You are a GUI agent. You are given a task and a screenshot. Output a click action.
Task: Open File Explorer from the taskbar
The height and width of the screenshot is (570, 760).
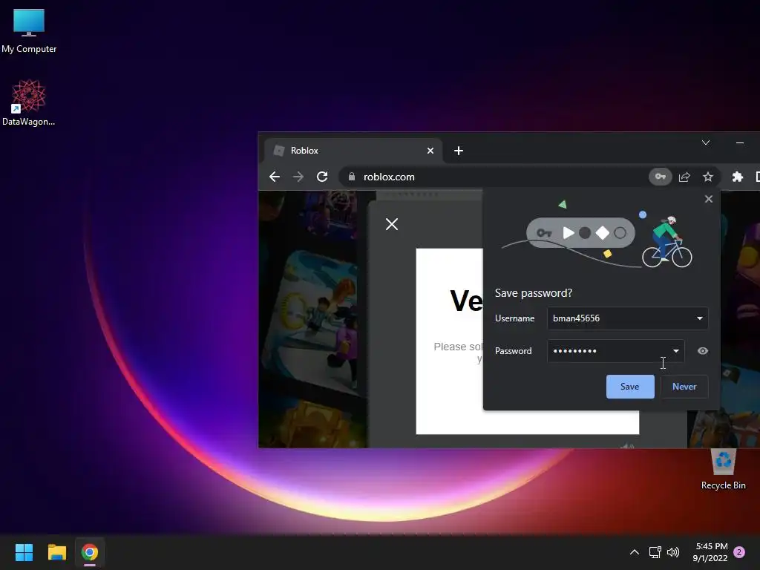(56, 552)
